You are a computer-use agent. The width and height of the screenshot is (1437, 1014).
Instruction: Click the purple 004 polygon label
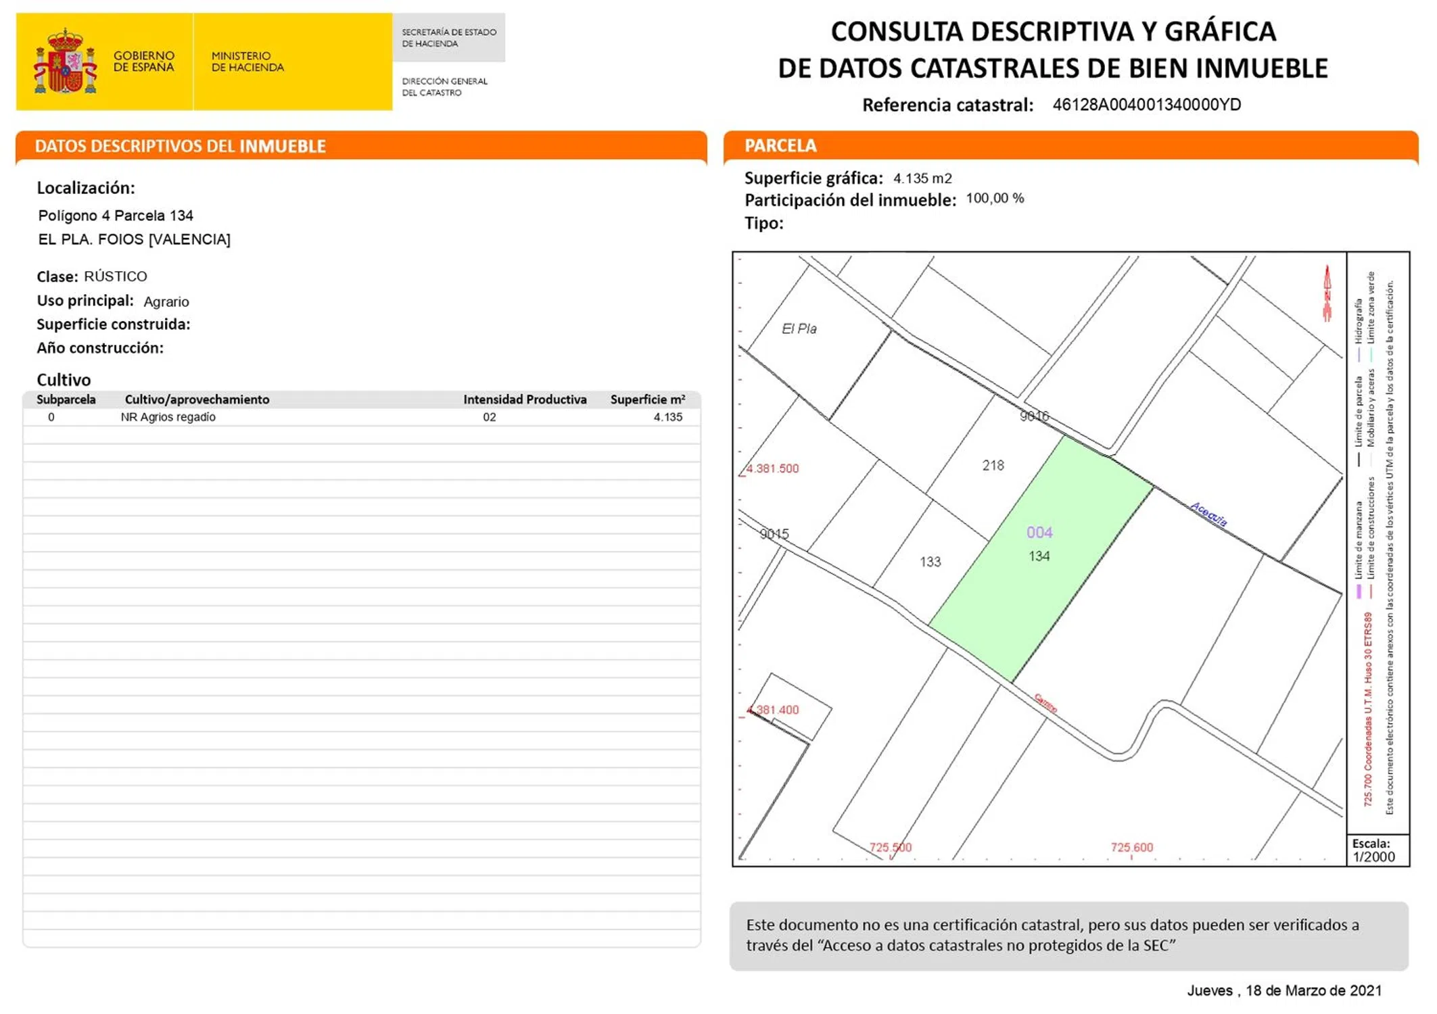coord(1039,532)
